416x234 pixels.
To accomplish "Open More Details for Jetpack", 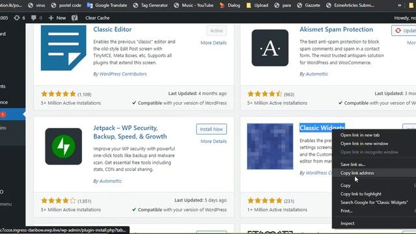I will tap(214, 142).
